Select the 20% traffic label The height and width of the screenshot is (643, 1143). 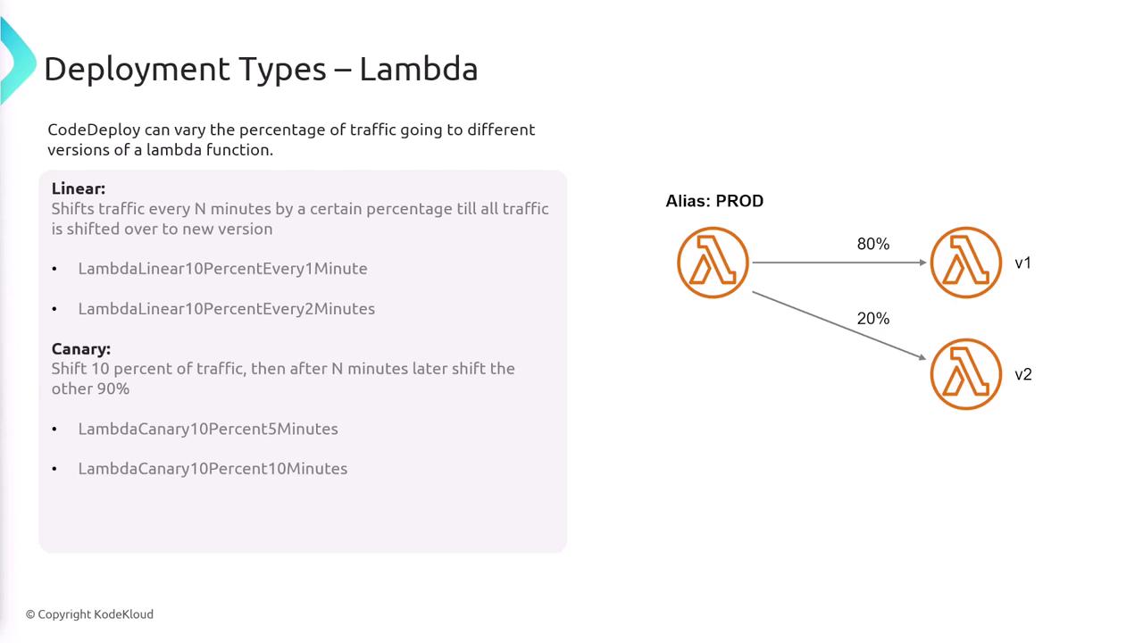(872, 319)
